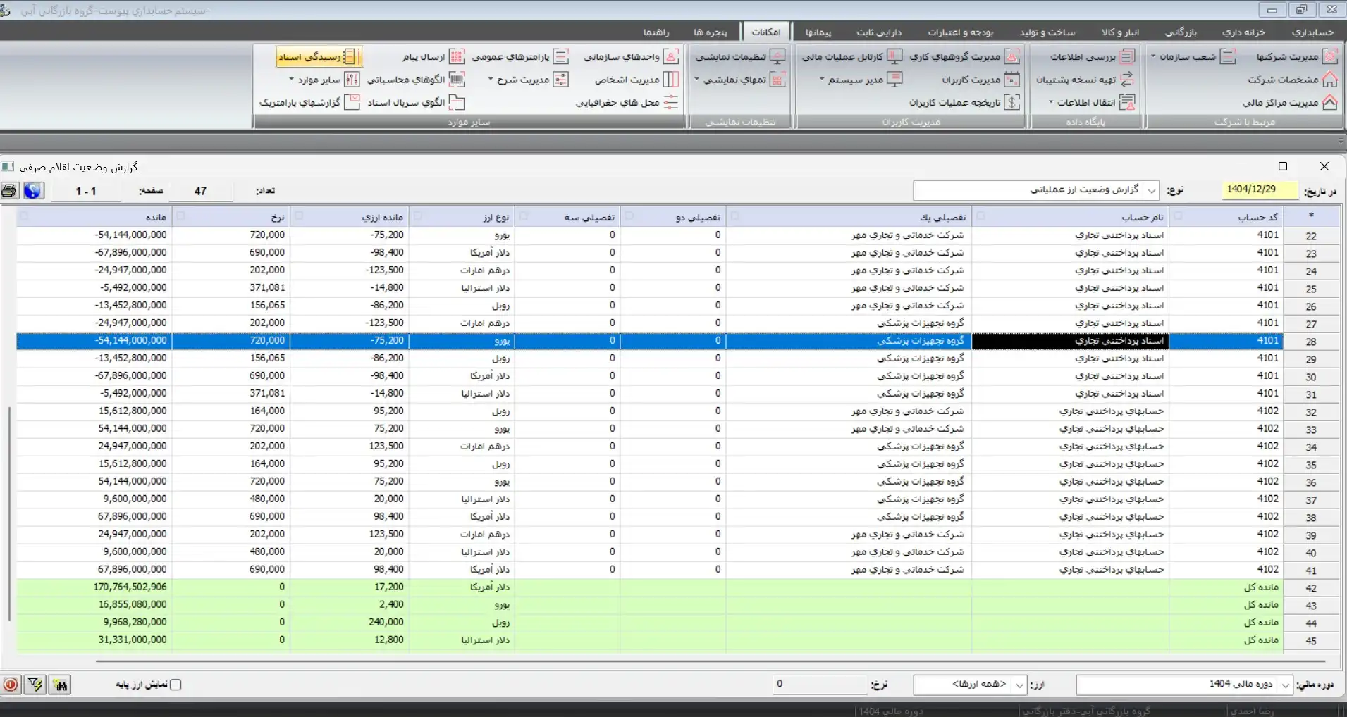Viewport: 1347px width, 717px height.
Task: Toggle the checkbox in the نوع ارز column header
Action: 416,216
